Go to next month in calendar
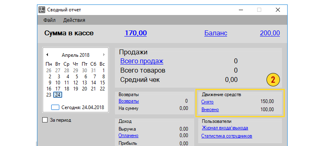Image resolution: width=325 pixels, height=146 pixels. 104,55
